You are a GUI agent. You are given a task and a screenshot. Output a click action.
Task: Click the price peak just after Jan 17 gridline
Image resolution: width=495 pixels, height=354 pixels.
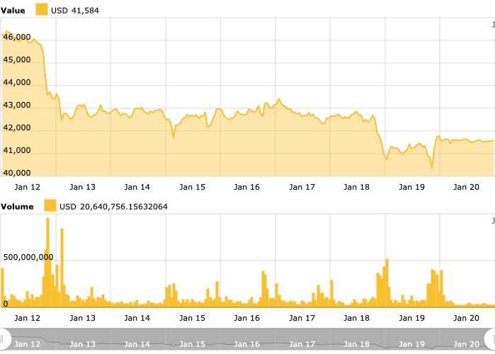point(279,99)
